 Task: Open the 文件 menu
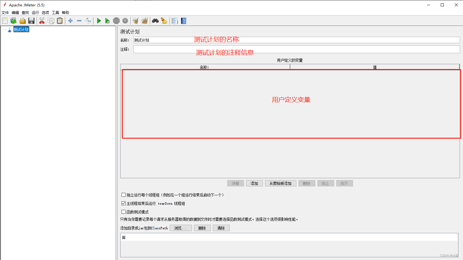tap(5, 13)
